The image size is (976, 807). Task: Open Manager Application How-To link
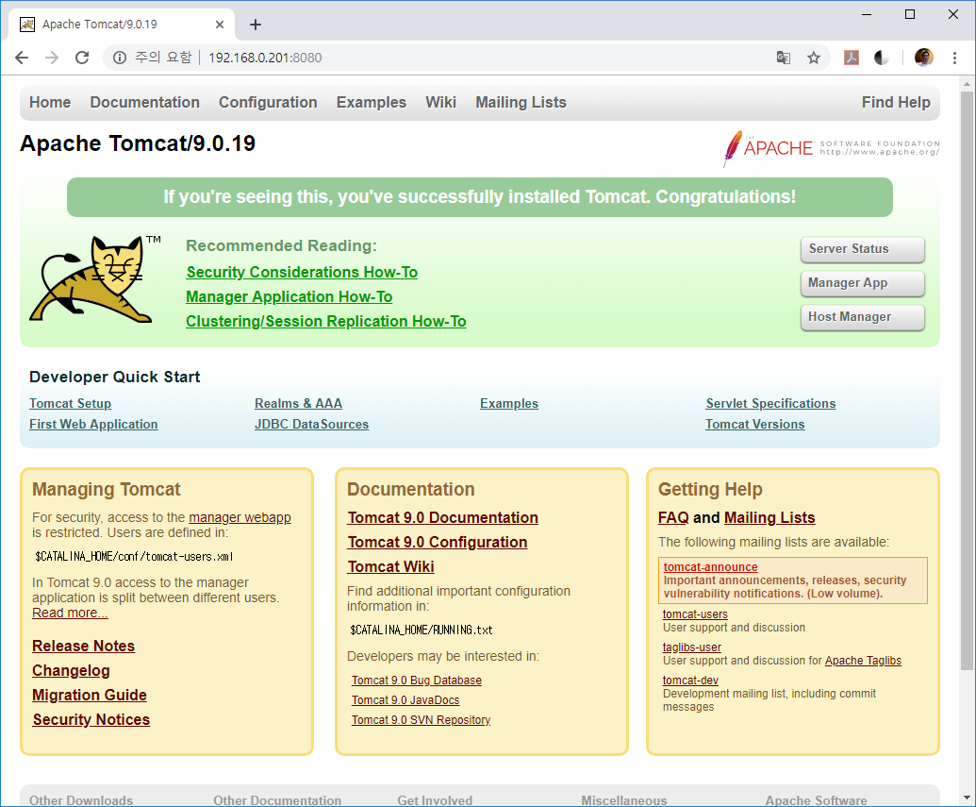coord(289,296)
